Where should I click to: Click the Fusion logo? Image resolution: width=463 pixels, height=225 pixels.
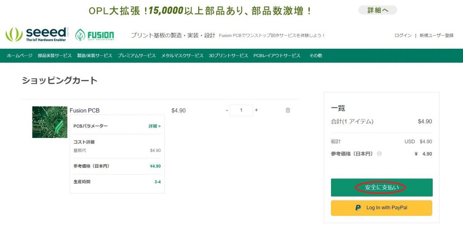click(x=94, y=35)
